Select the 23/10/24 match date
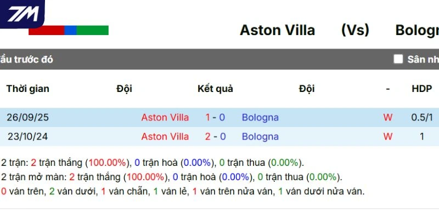The width and height of the screenshot is (439, 219). coord(27,136)
